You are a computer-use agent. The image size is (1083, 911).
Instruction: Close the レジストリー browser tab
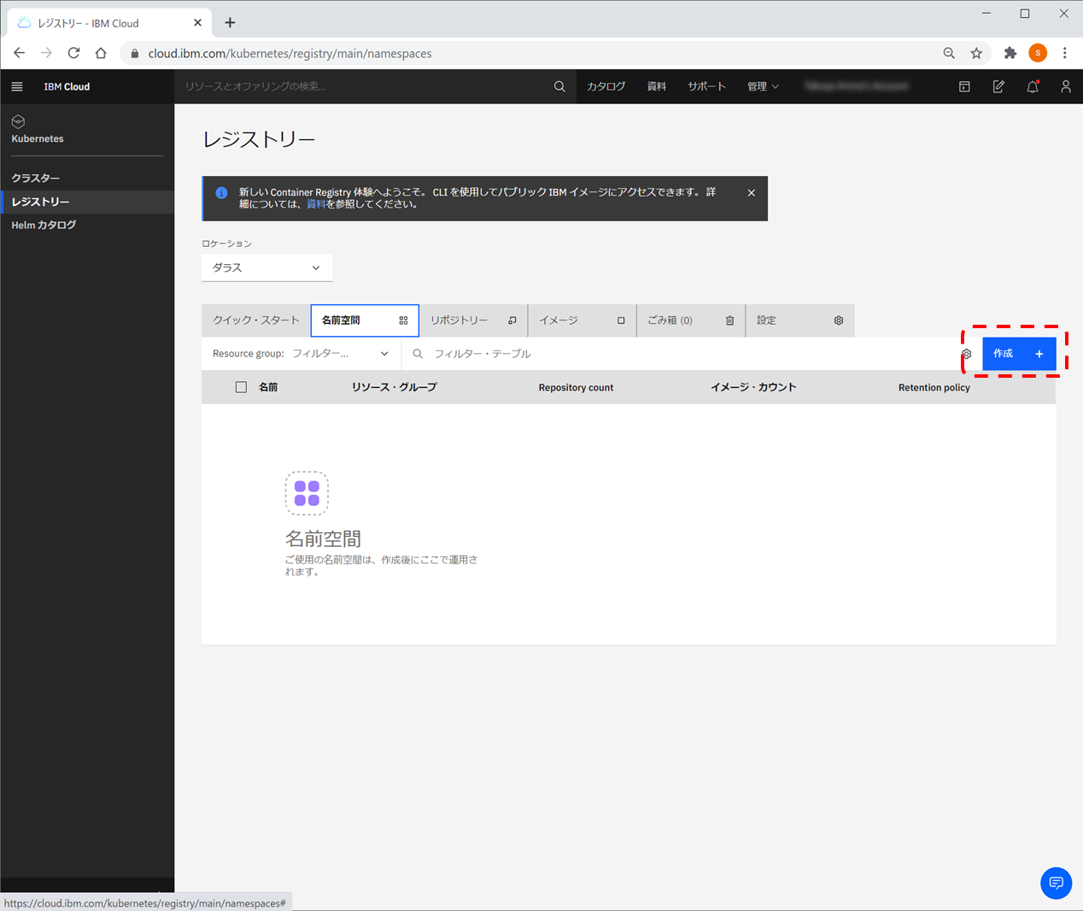[197, 23]
